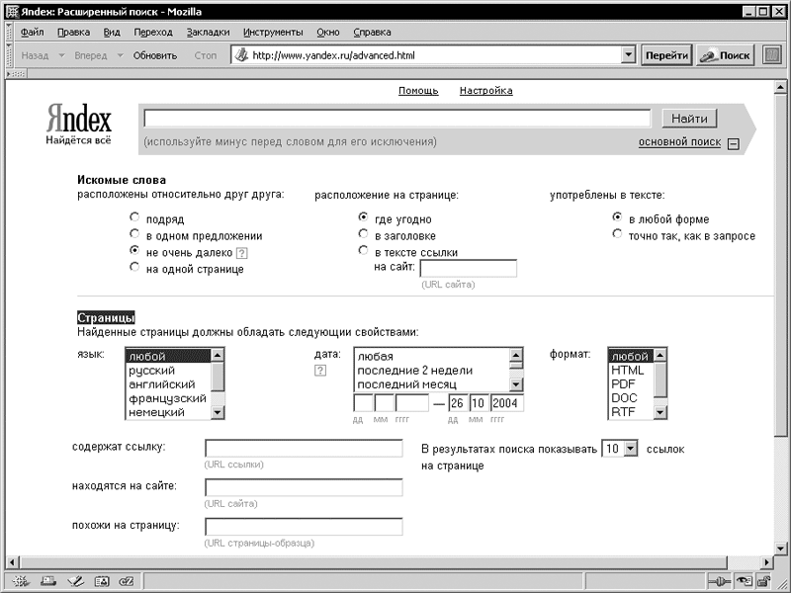This screenshot has height=593, width=791.
Task: Open the Вид menu
Action: [x=112, y=33]
